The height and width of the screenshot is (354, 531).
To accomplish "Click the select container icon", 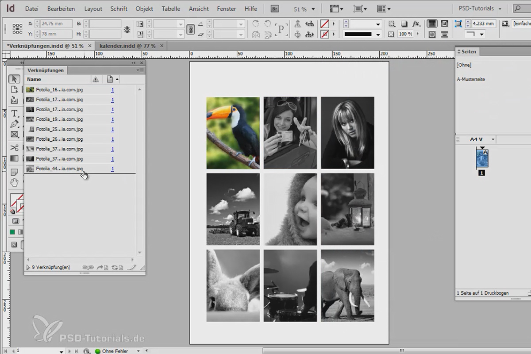I will click(297, 24).
